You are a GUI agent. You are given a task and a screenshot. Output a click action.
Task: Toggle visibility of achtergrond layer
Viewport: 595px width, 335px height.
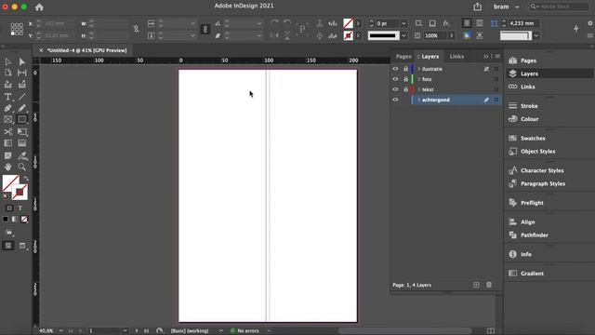[x=395, y=100]
